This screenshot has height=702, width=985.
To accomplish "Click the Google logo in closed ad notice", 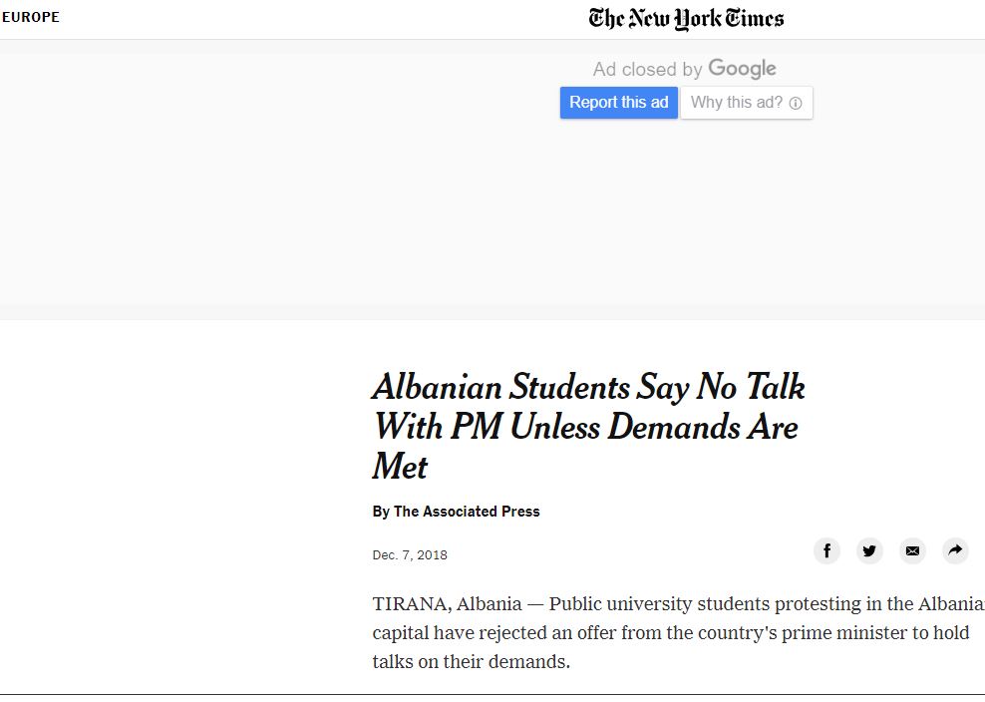I will 742,69.
